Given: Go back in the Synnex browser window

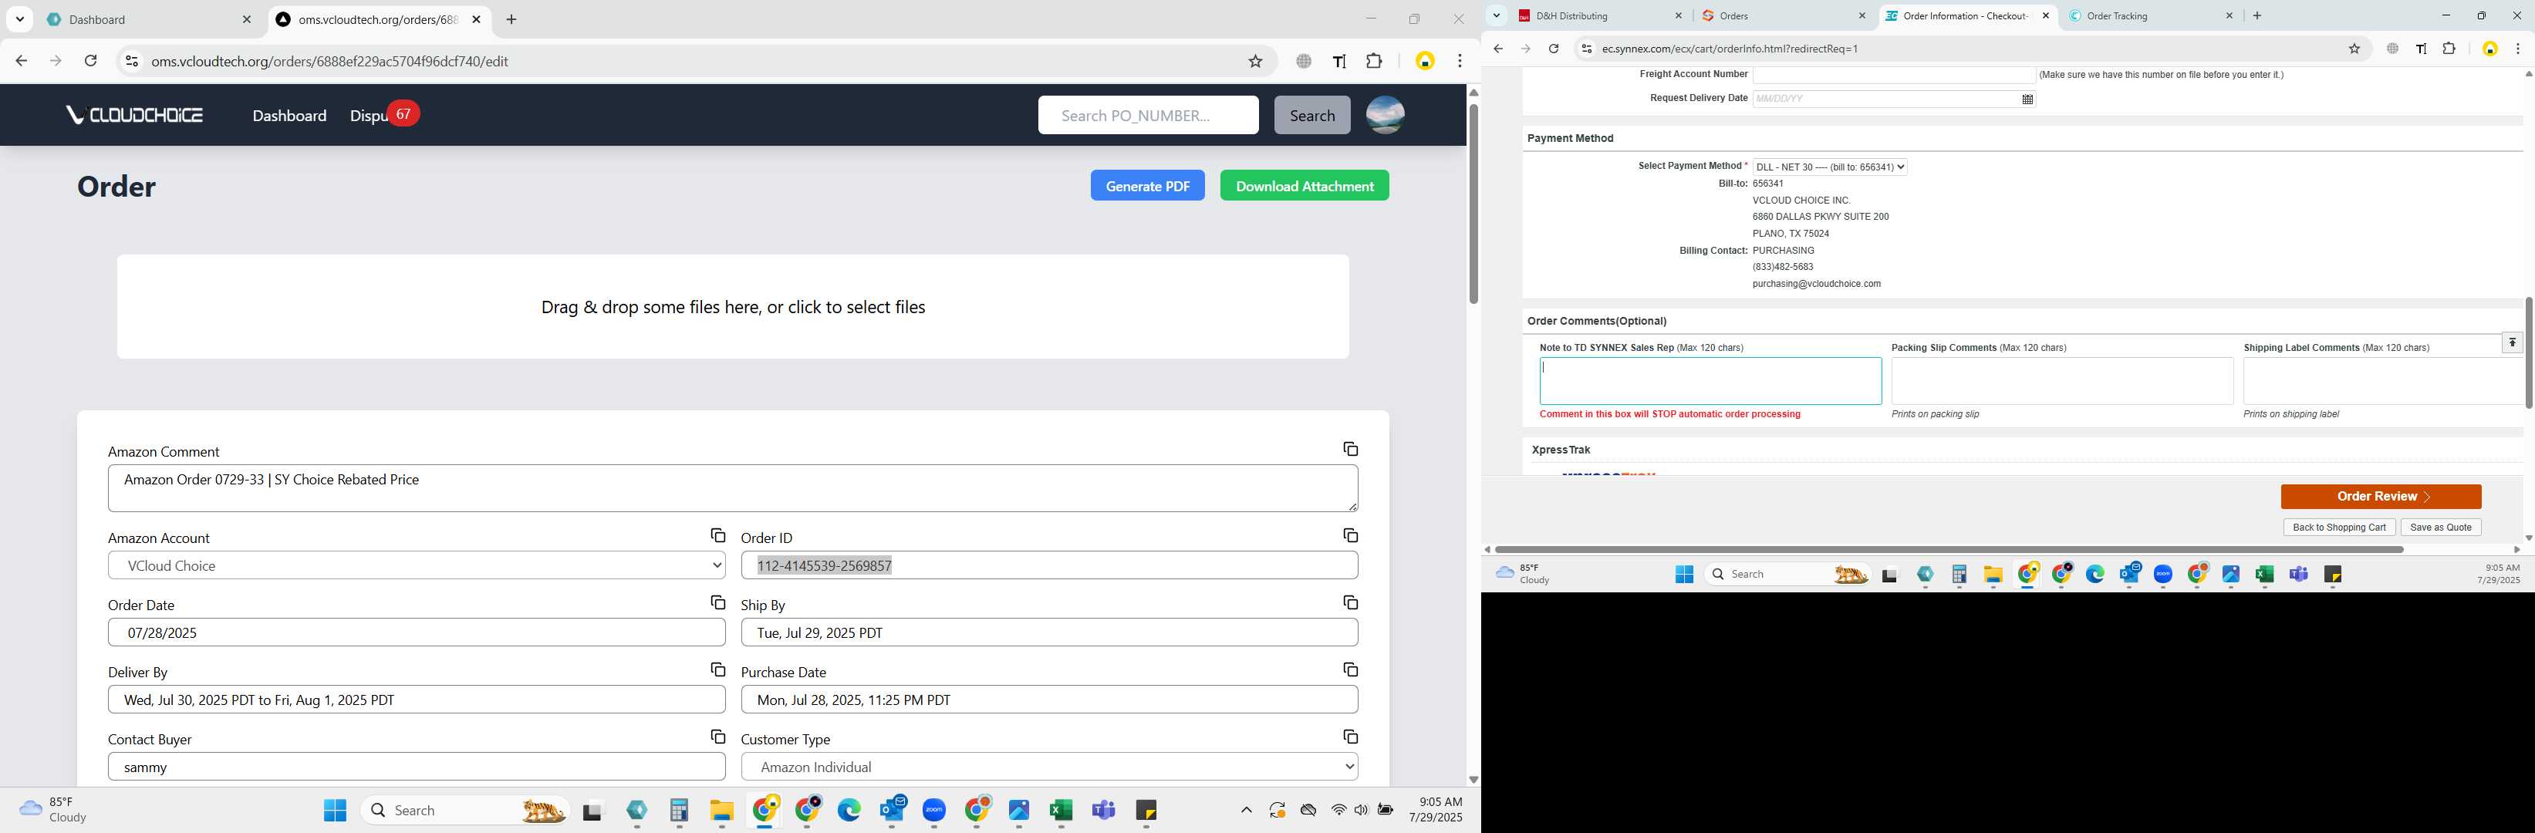Looking at the screenshot, I should (x=1497, y=48).
